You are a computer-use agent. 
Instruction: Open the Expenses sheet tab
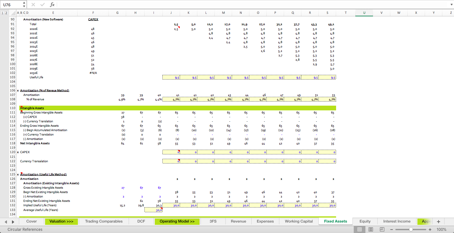(265, 221)
